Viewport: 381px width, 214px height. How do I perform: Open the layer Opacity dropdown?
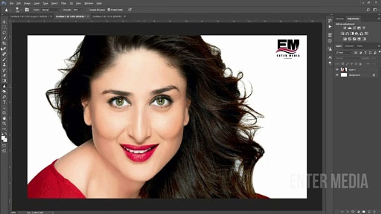pos(374,58)
